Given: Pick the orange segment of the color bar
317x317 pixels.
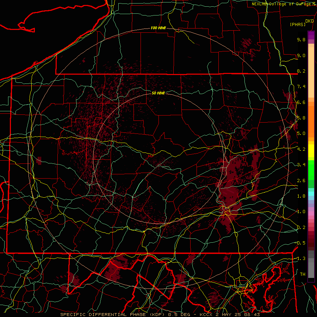Looking at the screenshot, I should pos(311,122).
